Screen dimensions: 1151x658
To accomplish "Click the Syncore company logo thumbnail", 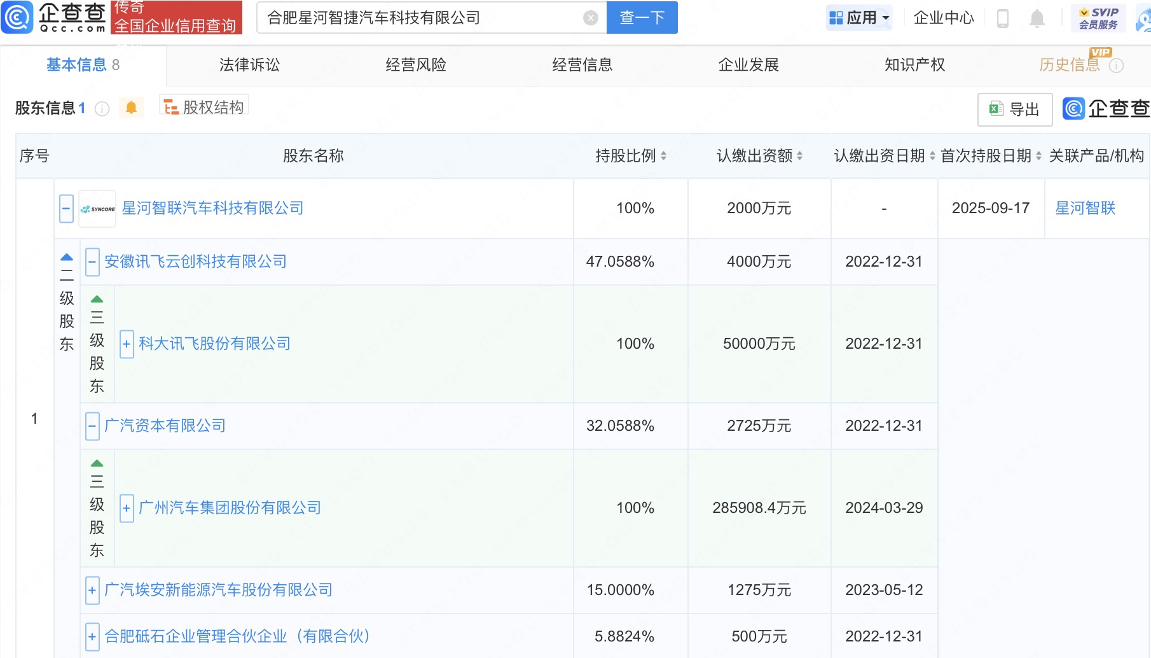I will click(97, 209).
